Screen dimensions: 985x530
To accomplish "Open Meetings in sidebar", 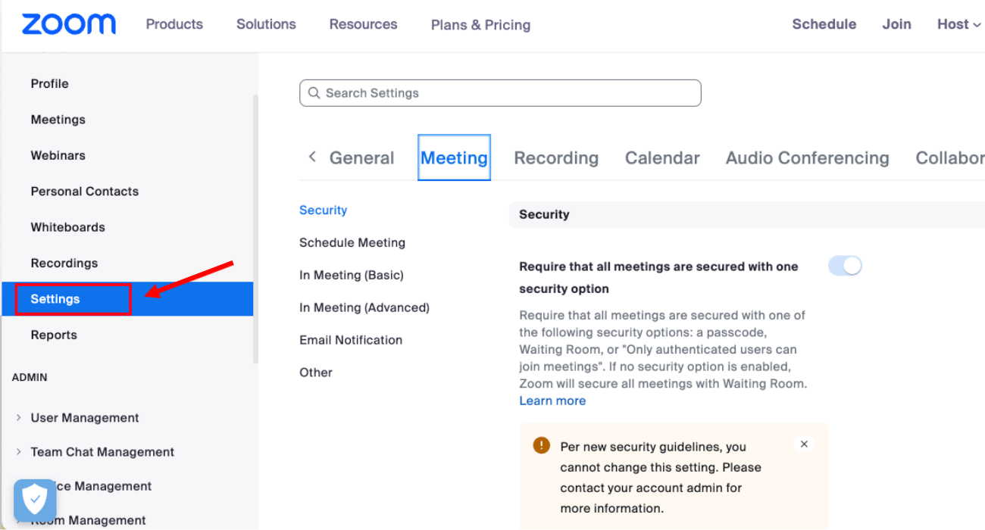I will pyautogui.click(x=58, y=120).
